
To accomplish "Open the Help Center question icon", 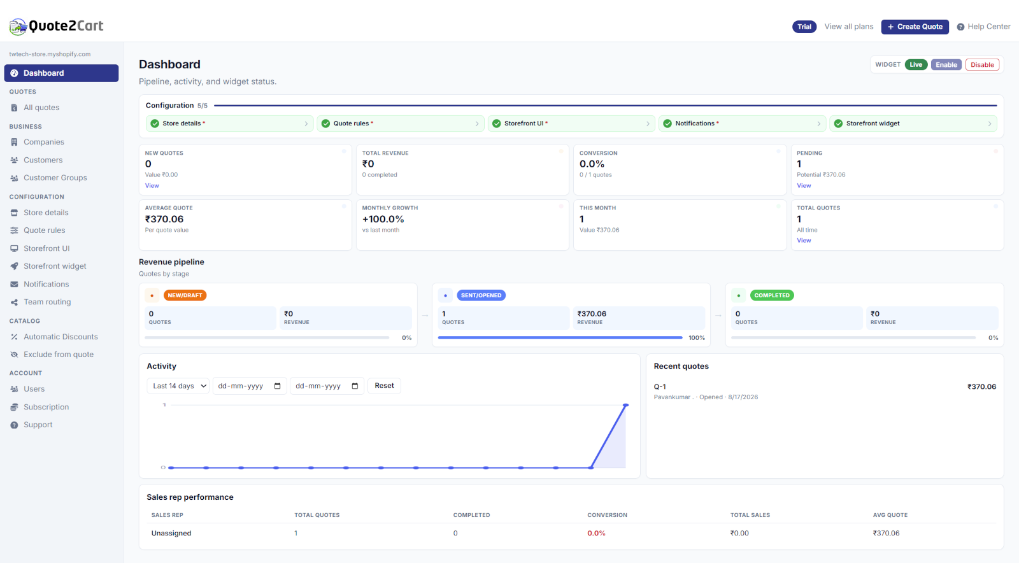I will pos(960,27).
